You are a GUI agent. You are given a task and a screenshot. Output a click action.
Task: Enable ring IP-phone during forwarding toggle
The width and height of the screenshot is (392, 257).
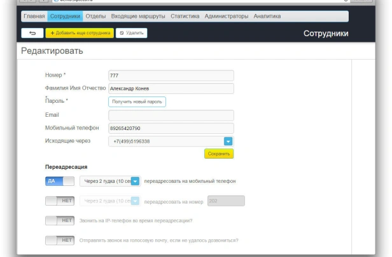pyautogui.click(x=60, y=220)
